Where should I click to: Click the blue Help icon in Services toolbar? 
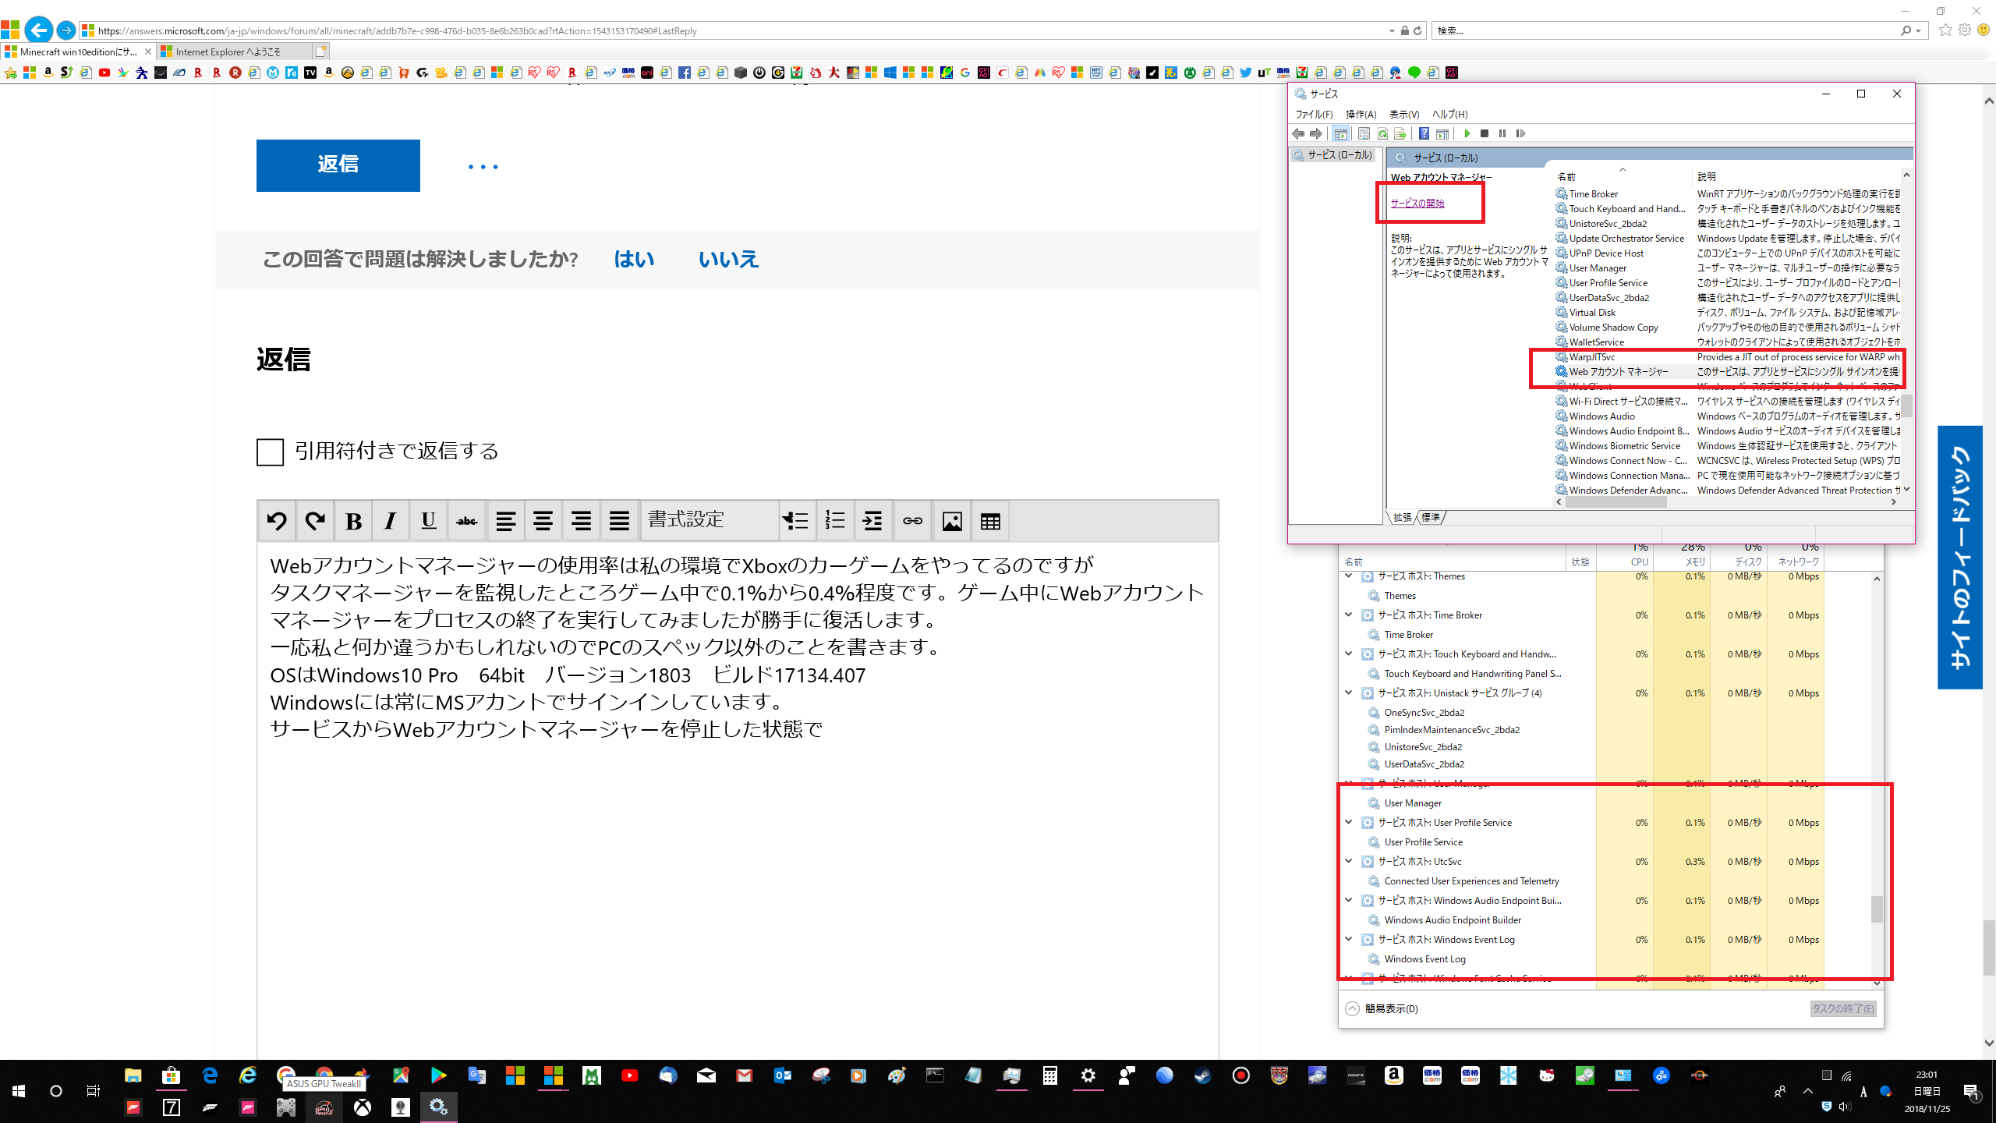(x=1424, y=133)
